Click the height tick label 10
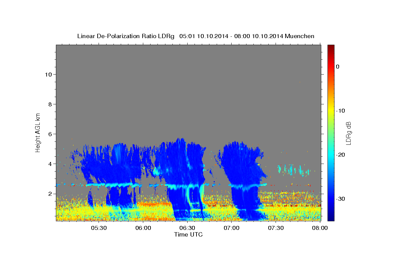 pos(48,74)
